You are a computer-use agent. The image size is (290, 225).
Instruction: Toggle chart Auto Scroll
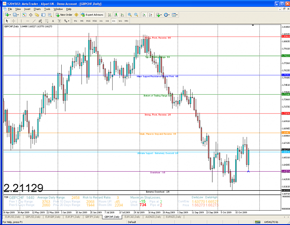[x=144, y=15]
